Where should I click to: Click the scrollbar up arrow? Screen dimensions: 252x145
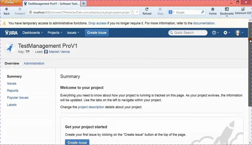250,20
